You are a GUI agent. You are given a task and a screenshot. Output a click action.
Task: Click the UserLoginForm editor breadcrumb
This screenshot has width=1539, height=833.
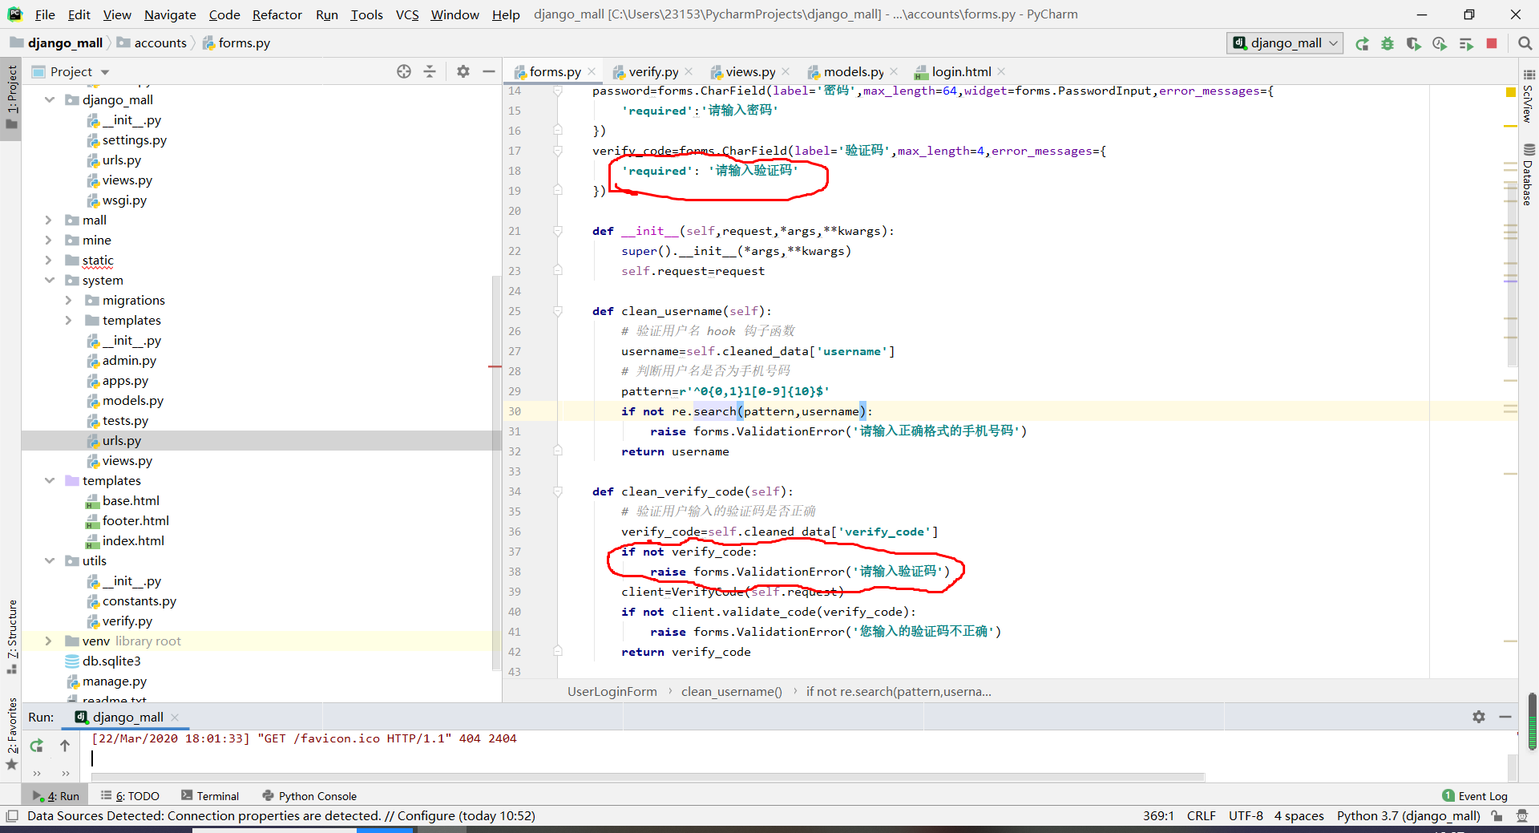[612, 691]
